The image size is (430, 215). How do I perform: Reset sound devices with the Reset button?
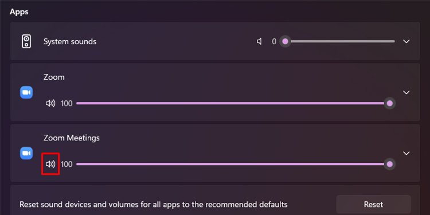click(373, 204)
